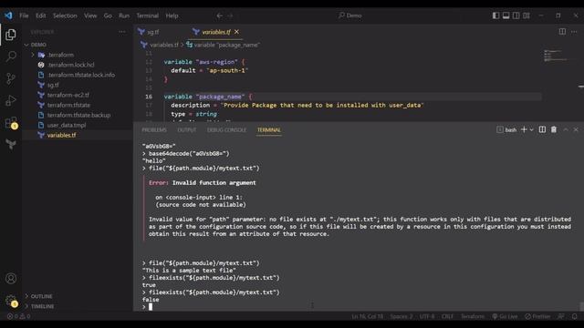This screenshot has height=328, width=584.
Task: Open the Customize Layout icon
Action: tap(526, 15)
